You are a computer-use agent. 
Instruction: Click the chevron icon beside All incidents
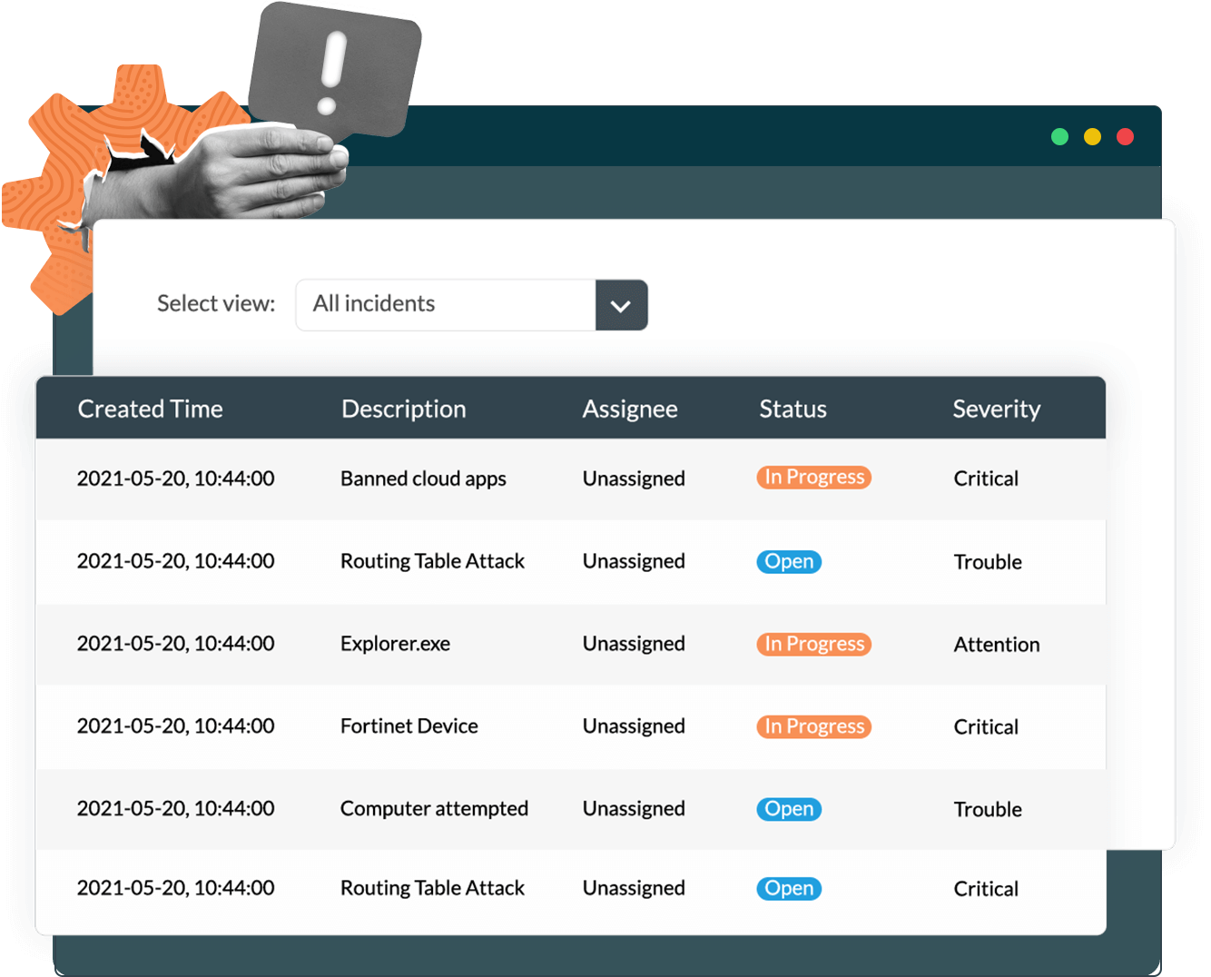click(621, 305)
